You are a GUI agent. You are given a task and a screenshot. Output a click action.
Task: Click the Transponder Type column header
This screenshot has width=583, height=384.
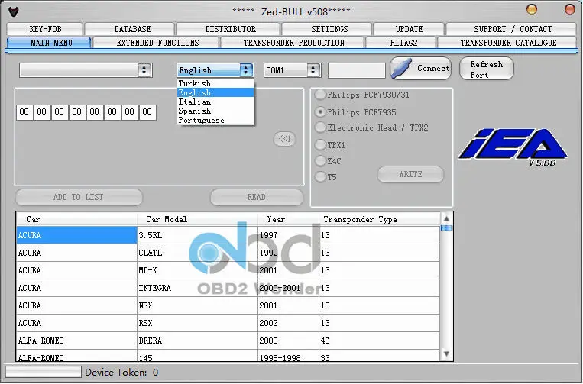point(379,219)
